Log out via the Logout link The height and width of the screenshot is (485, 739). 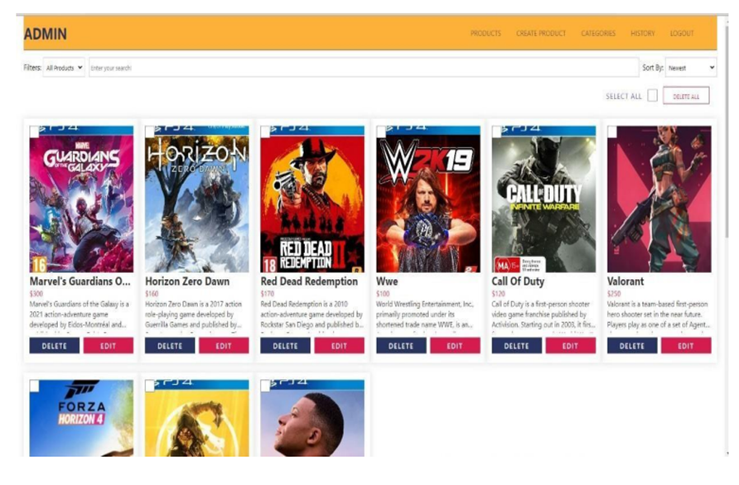(x=682, y=33)
